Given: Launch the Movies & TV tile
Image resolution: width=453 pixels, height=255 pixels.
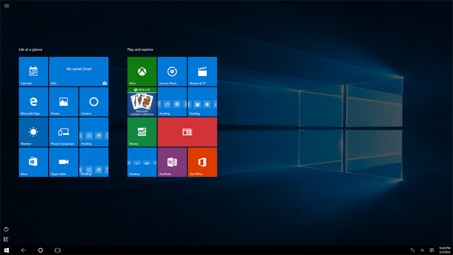Looking at the screenshot, I should pyautogui.click(x=202, y=71).
